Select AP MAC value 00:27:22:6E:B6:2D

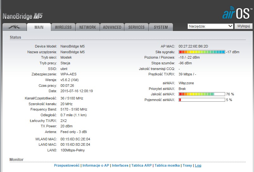193,46
